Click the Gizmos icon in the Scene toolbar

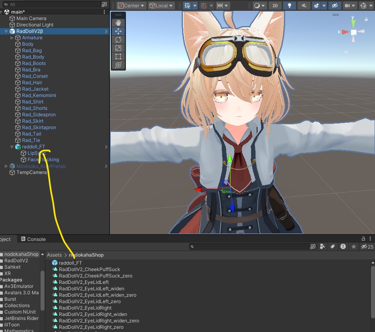pyautogui.click(x=363, y=5)
